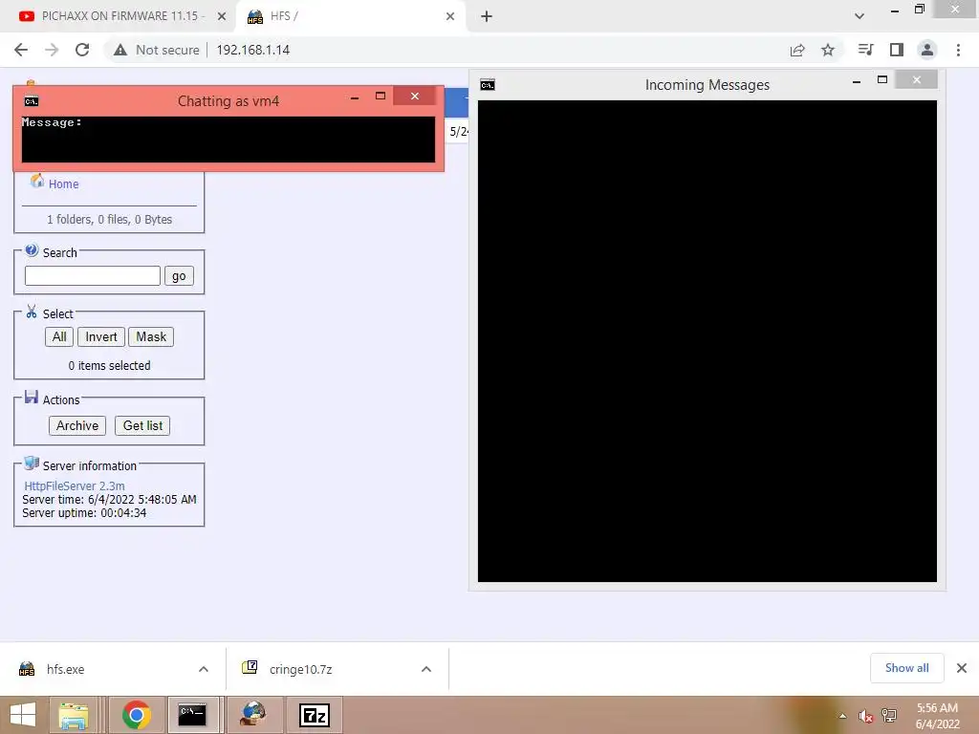
Task: Click the Archive action button
Action: pyautogui.click(x=77, y=425)
